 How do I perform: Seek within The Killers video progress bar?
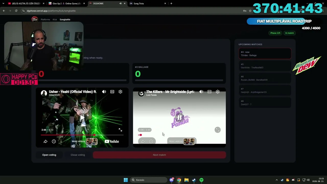coord(180,135)
